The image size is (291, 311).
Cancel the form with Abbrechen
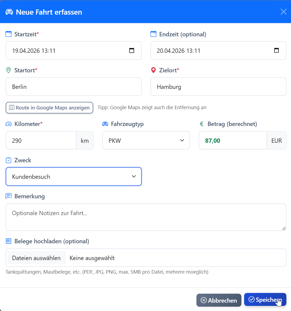tap(219, 300)
